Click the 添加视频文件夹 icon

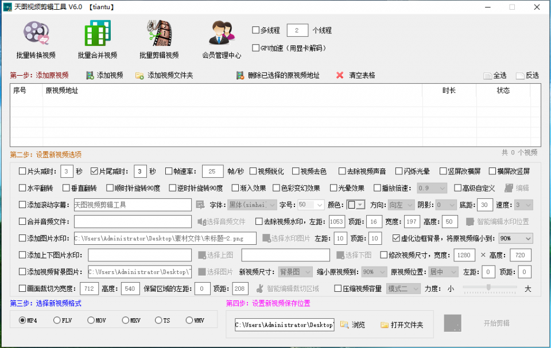tap(139, 75)
